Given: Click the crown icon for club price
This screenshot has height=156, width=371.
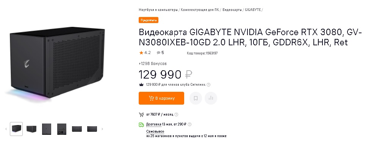Looking at the screenshot, I should [141, 85].
